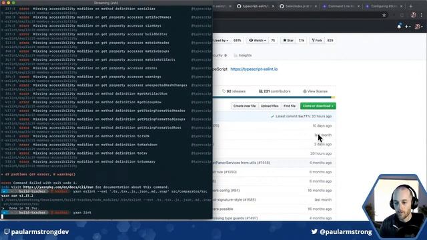This screenshot has height=240, width=427.
Task: Click the Used by count 687k
Action: point(238,40)
